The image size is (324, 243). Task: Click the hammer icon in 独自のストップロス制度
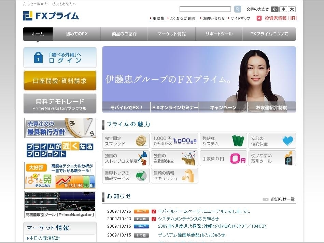click(x=143, y=158)
